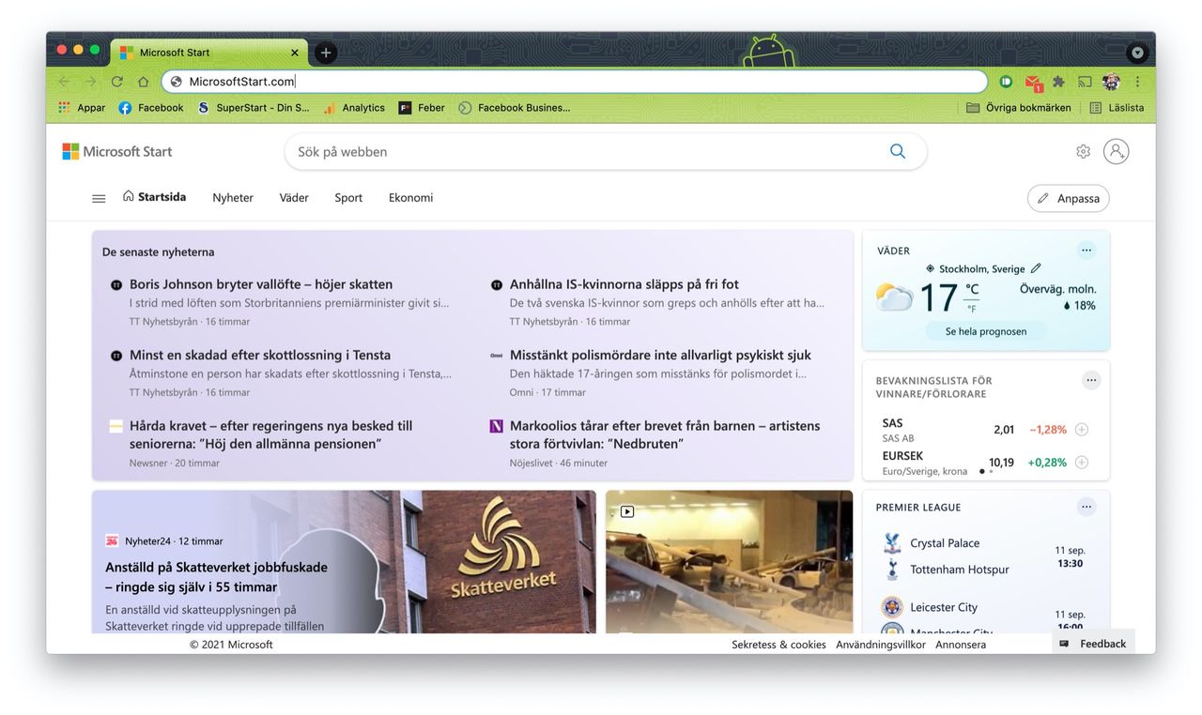The height and width of the screenshot is (715, 1202).
Task: Open a new browser tab
Action: (326, 53)
